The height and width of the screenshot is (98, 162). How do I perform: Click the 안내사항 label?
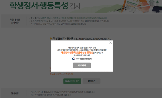click(x=15, y=93)
